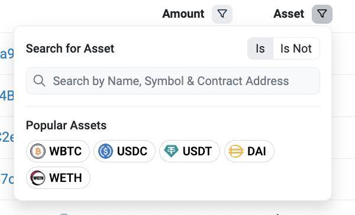Focus the Search by Name, Symbol & Contract Address field
Screen dimensions: 355x215
point(173,81)
